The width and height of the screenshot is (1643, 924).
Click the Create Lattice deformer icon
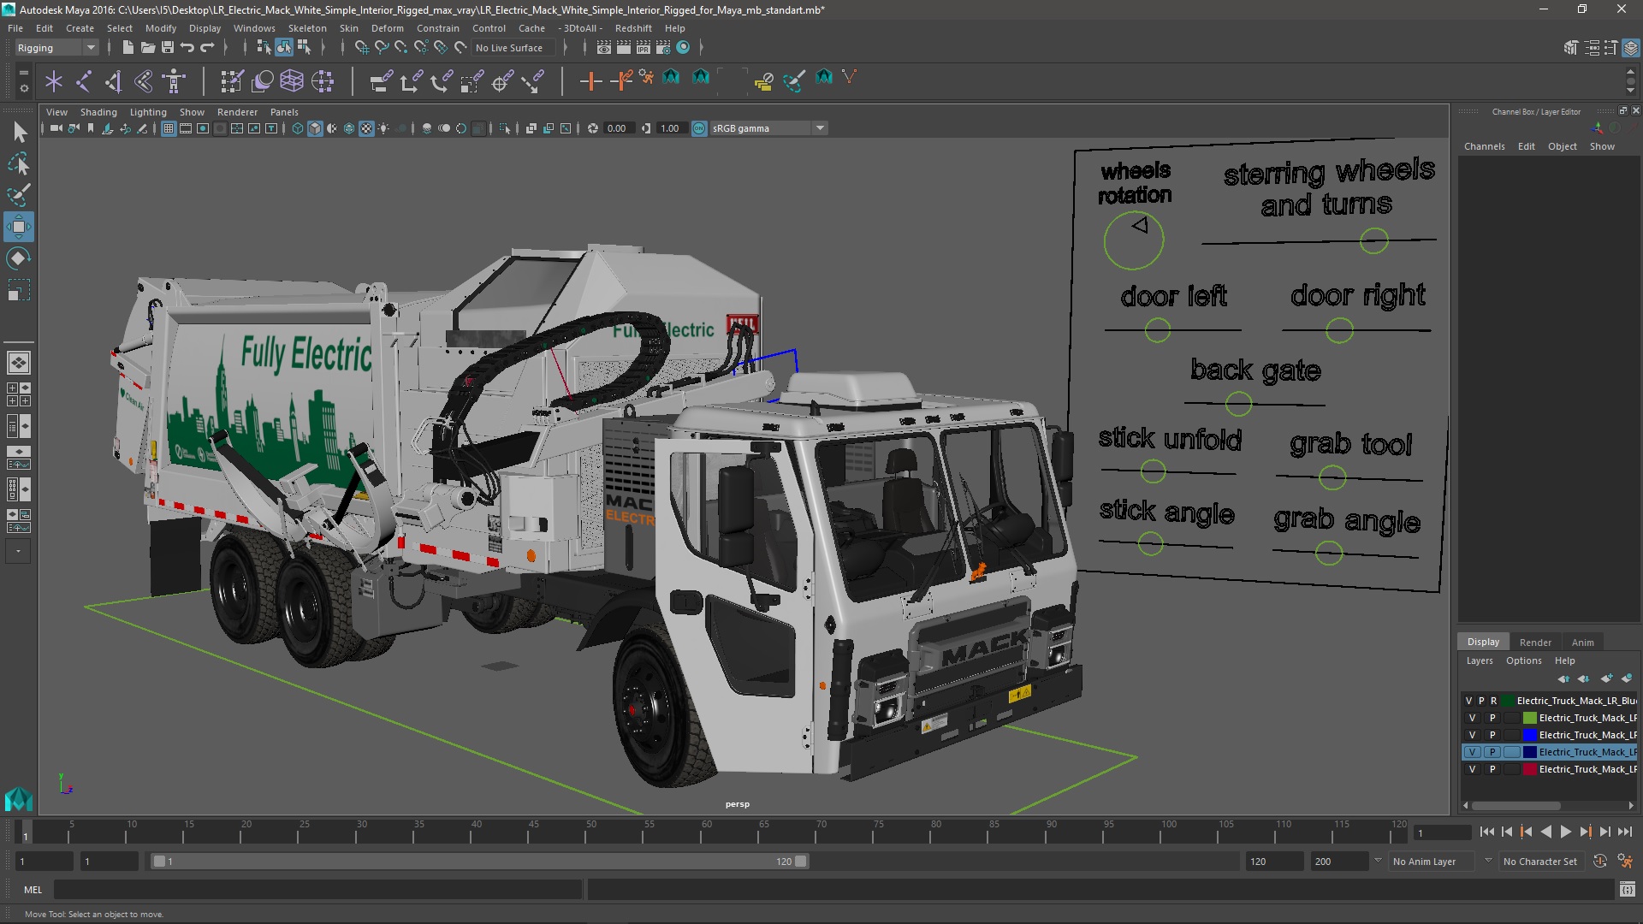click(292, 81)
